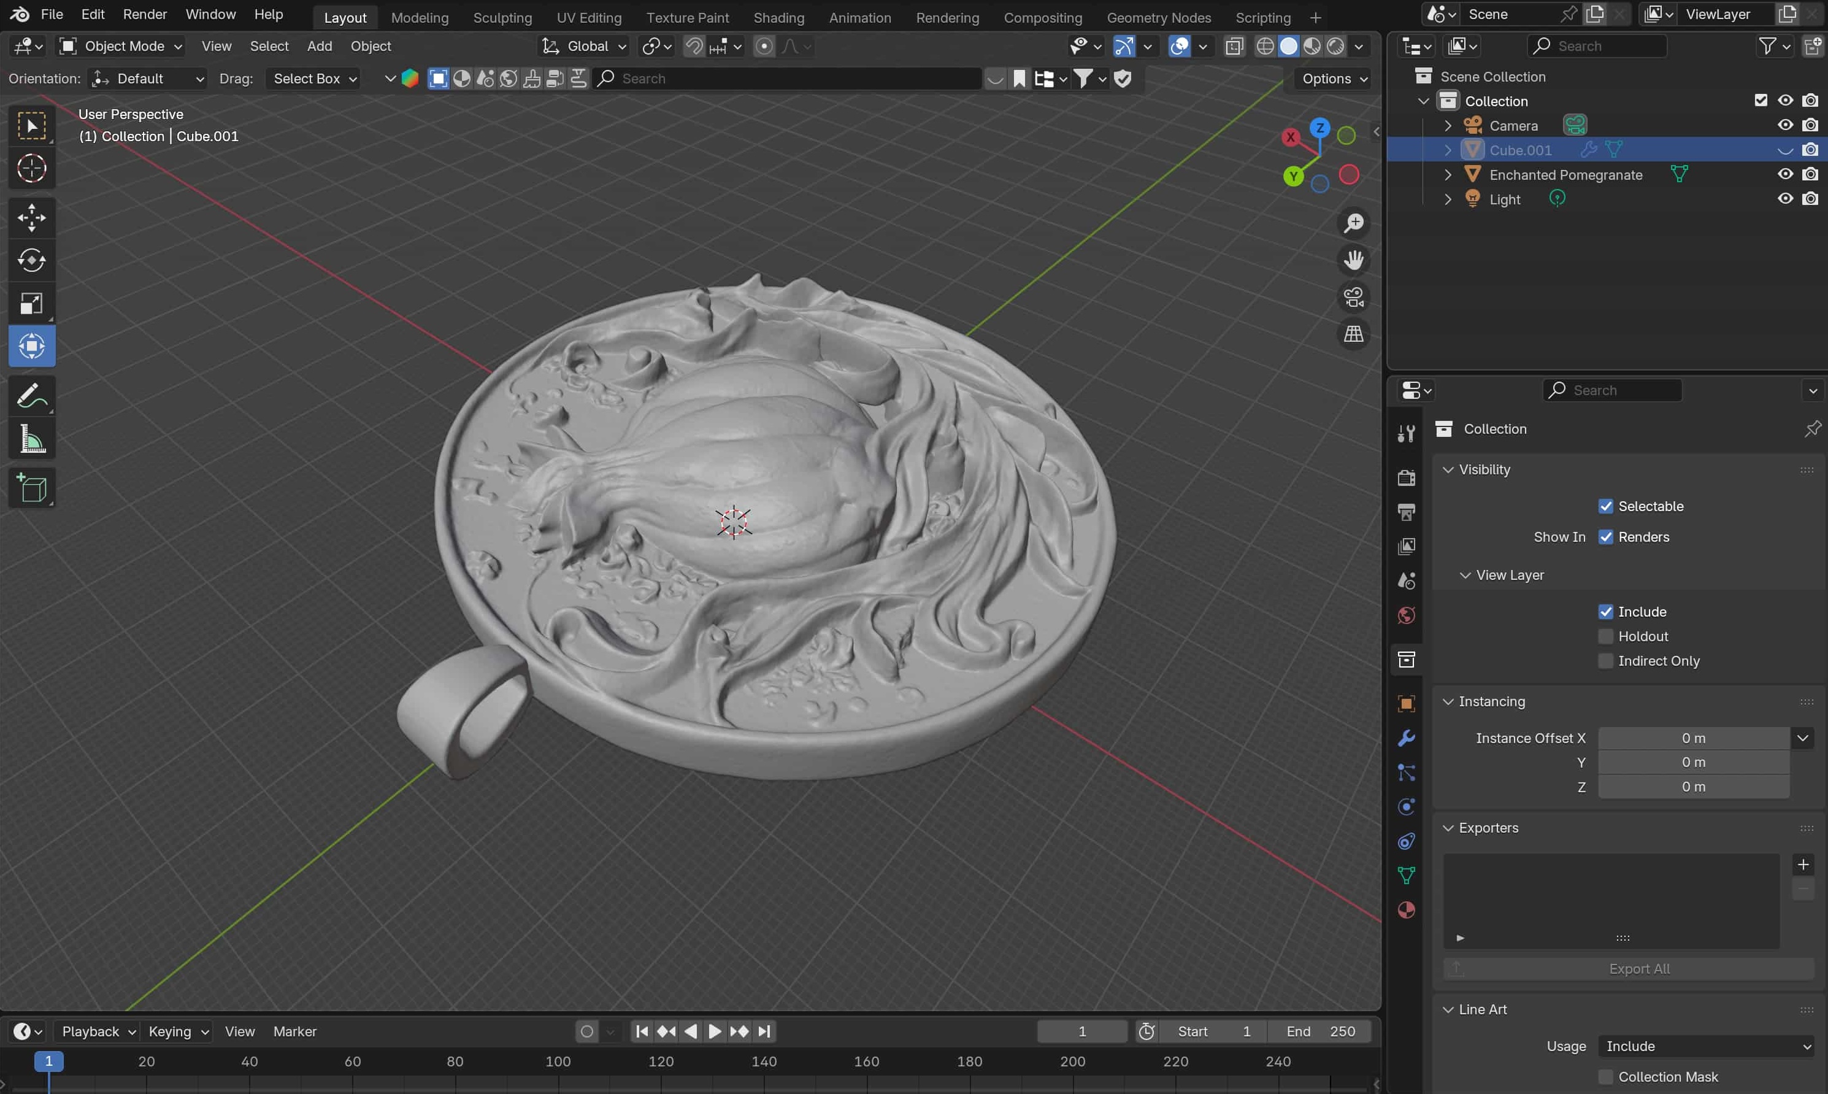This screenshot has height=1094, width=1828.
Task: Uncheck the Selectable checkbox
Action: pyautogui.click(x=1605, y=506)
